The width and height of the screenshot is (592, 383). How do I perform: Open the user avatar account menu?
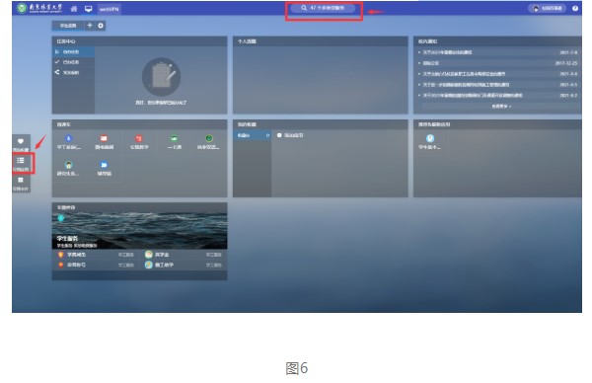(547, 8)
